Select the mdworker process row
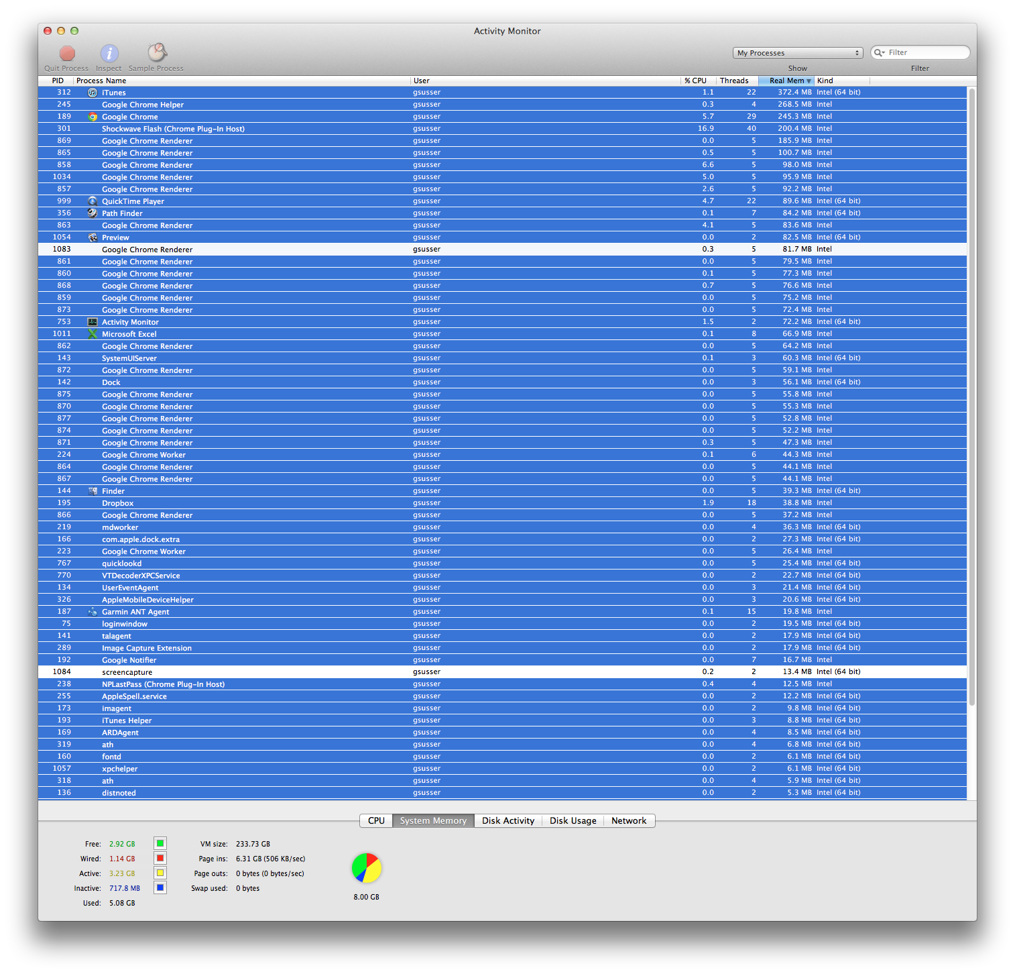Screen dimensions: 1015x974 (x=502, y=527)
